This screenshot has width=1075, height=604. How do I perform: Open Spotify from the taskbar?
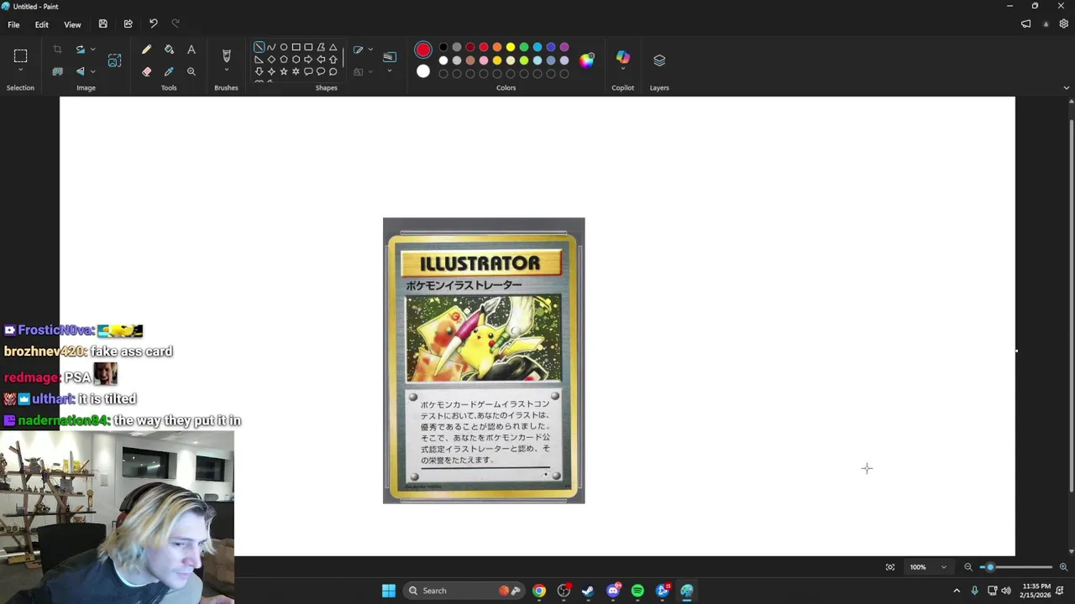point(637,591)
